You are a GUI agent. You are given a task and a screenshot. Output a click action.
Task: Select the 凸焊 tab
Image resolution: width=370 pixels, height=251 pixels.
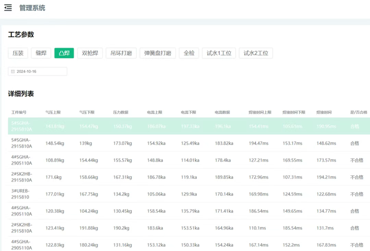click(x=65, y=53)
